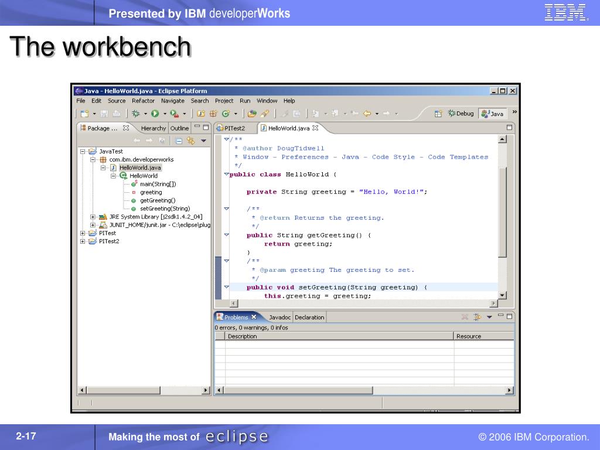Select getGreeting() in Package Explorer
Image resolution: width=600 pixels, height=450 pixels.
(158, 200)
